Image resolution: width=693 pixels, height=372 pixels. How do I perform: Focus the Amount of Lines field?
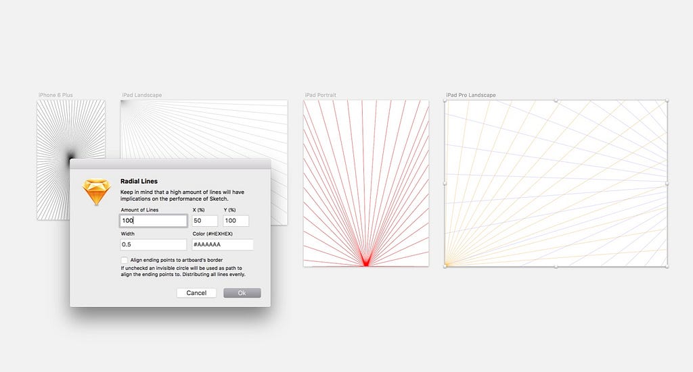pyautogui.click(x=154, y=220)
